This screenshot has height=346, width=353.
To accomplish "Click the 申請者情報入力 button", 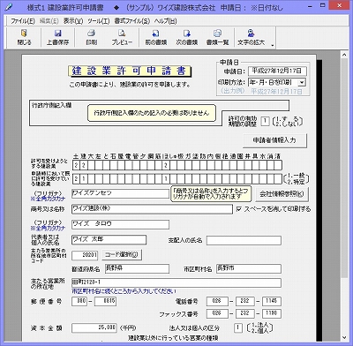I will point(274,140).
